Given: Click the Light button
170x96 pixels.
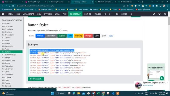Looking at the screenshot, I should point(104,36).
